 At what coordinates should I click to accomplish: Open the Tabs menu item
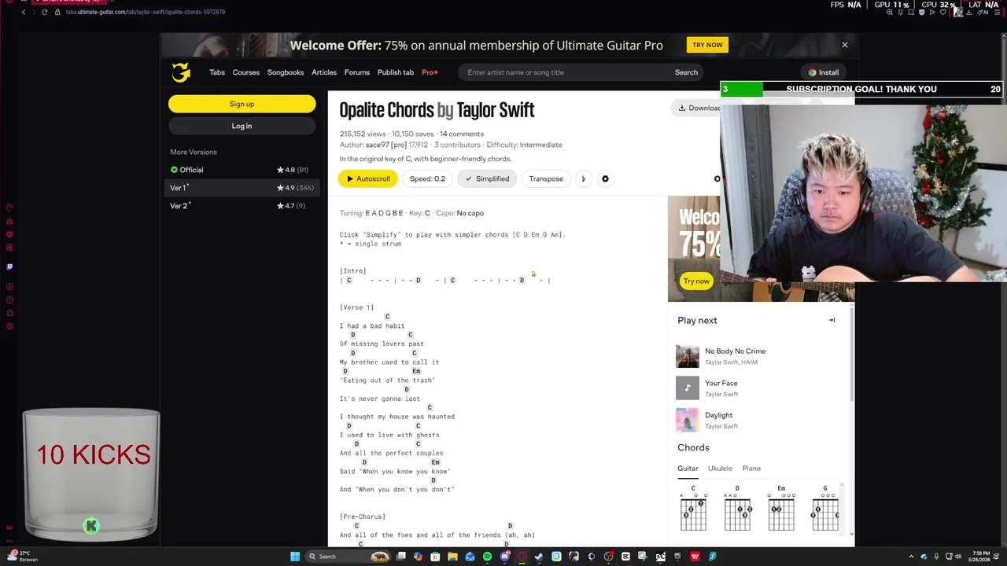(217, 72)
